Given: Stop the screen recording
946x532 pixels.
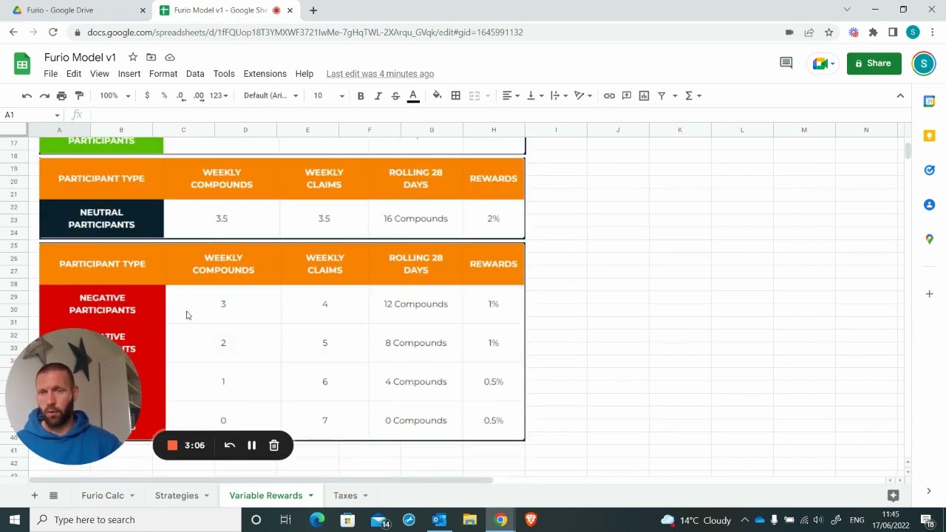Looking at the screenshot, I should coord(172,446).
